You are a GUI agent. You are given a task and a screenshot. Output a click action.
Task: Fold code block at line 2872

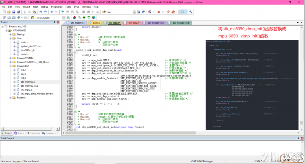[x=75, y=53]
